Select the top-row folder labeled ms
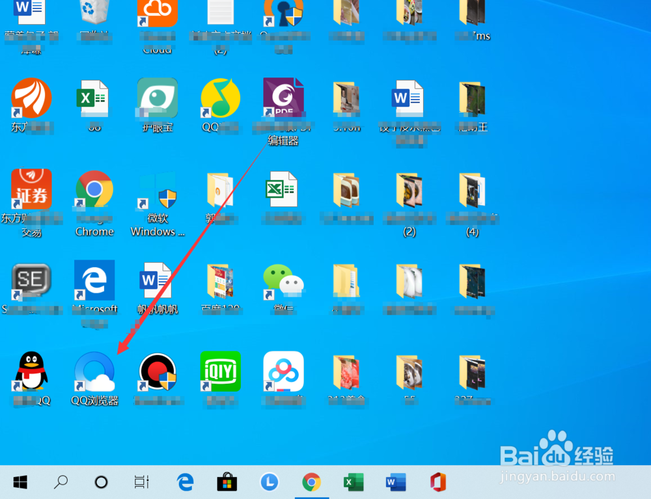Viewport: 651px width, 499px height. (473, 12)
